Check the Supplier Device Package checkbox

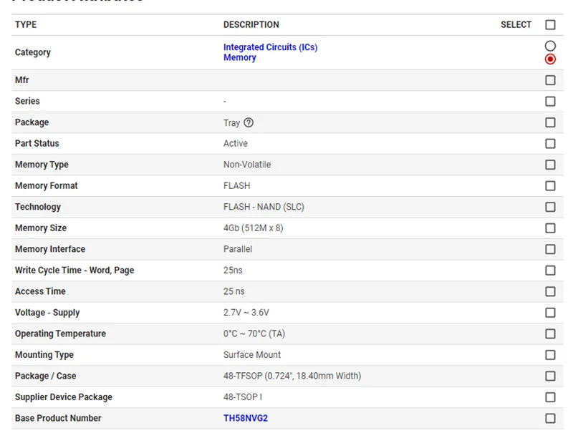(550, 397)
